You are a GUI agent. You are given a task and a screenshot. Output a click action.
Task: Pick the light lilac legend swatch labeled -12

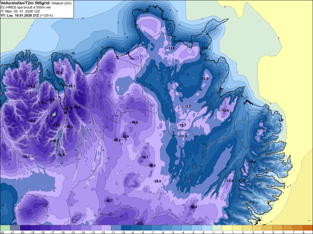[x=106, y=228]
